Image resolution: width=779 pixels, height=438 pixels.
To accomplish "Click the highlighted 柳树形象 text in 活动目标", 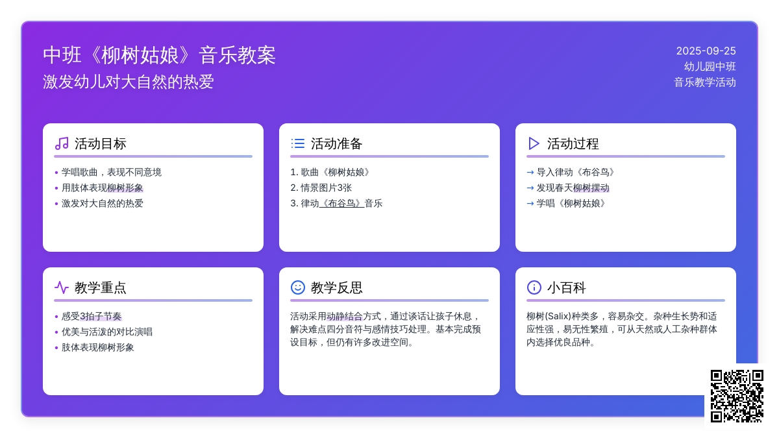I will 125,188.
